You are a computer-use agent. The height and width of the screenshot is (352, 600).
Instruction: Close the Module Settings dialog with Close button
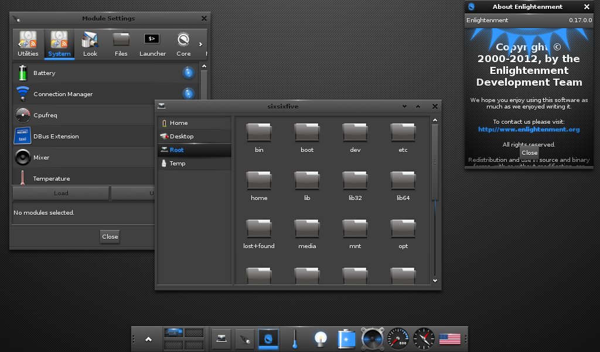pos(110,236)
